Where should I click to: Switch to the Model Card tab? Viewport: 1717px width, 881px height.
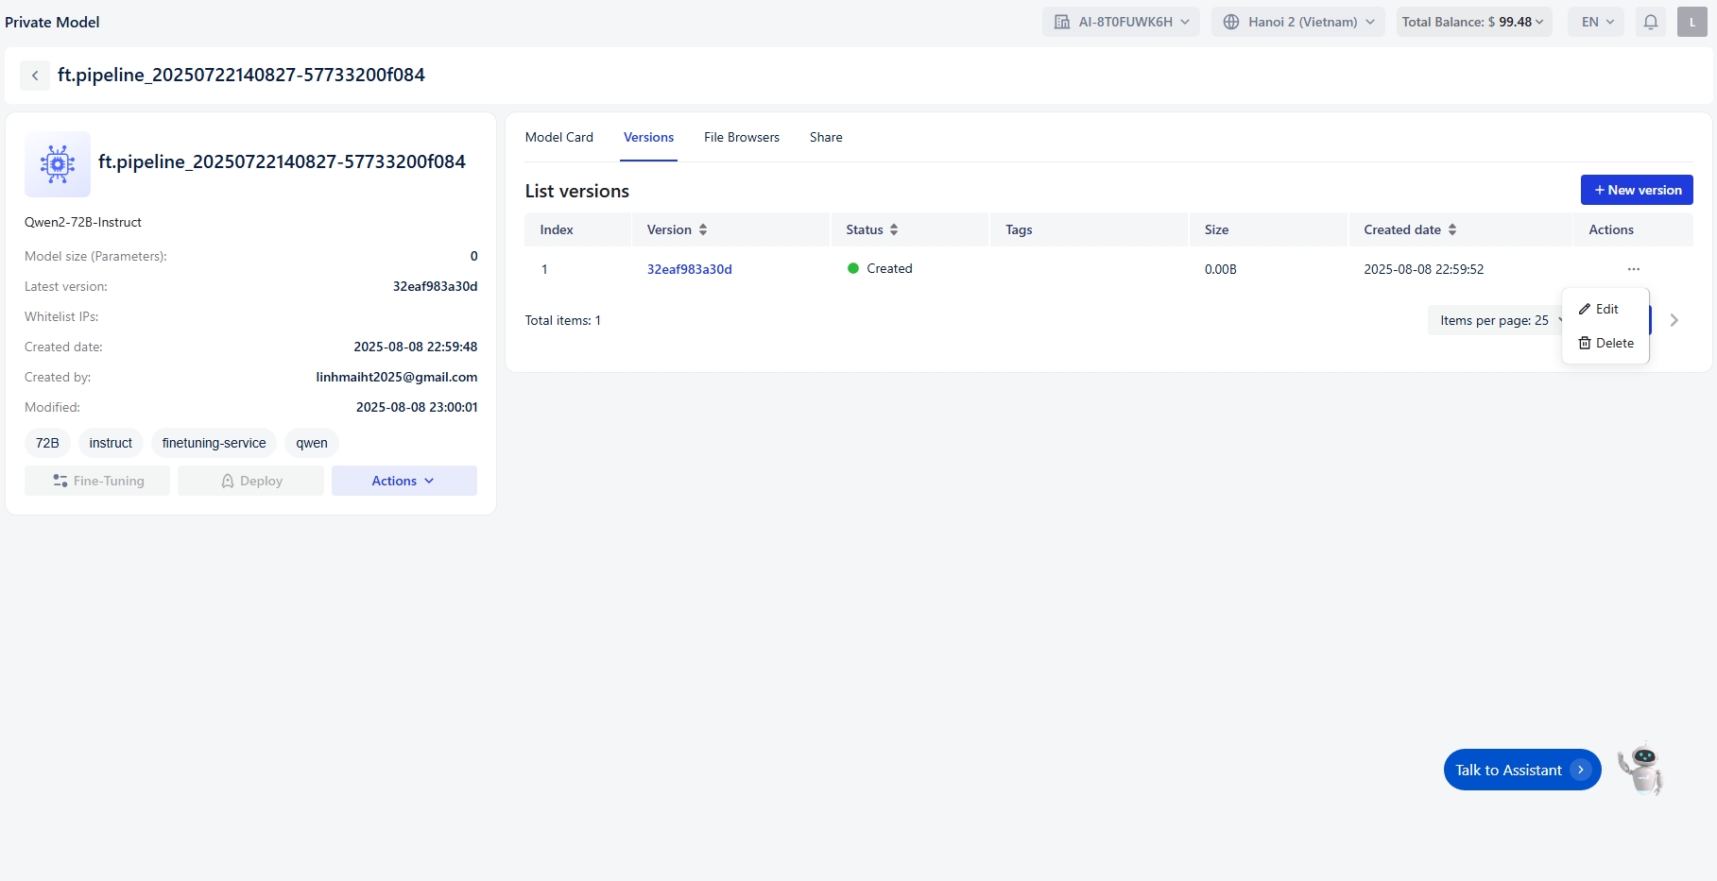558,137
